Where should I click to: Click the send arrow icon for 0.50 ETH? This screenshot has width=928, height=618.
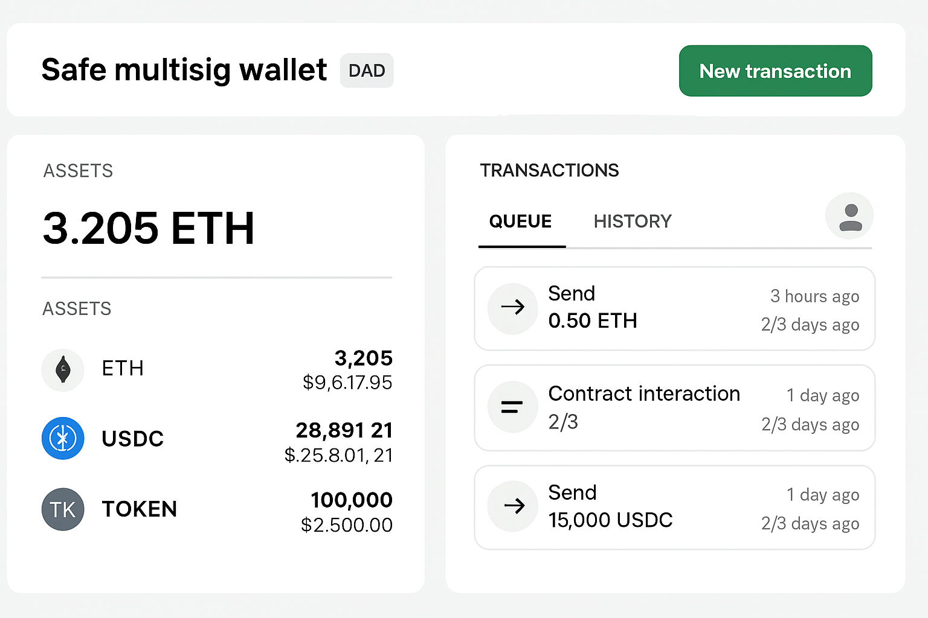512,308
